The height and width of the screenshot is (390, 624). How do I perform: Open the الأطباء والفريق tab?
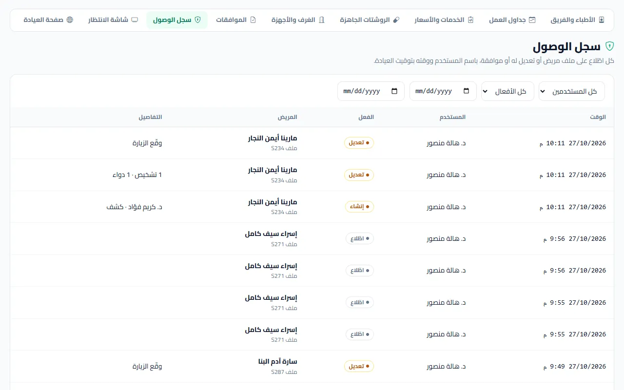pyautogui.click(x=577, y=20)
